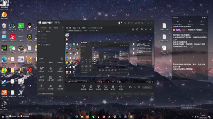Open the Crab Game desktop shortcut
213x119 pixels.
pyautogui.click(x=21, y=60)
